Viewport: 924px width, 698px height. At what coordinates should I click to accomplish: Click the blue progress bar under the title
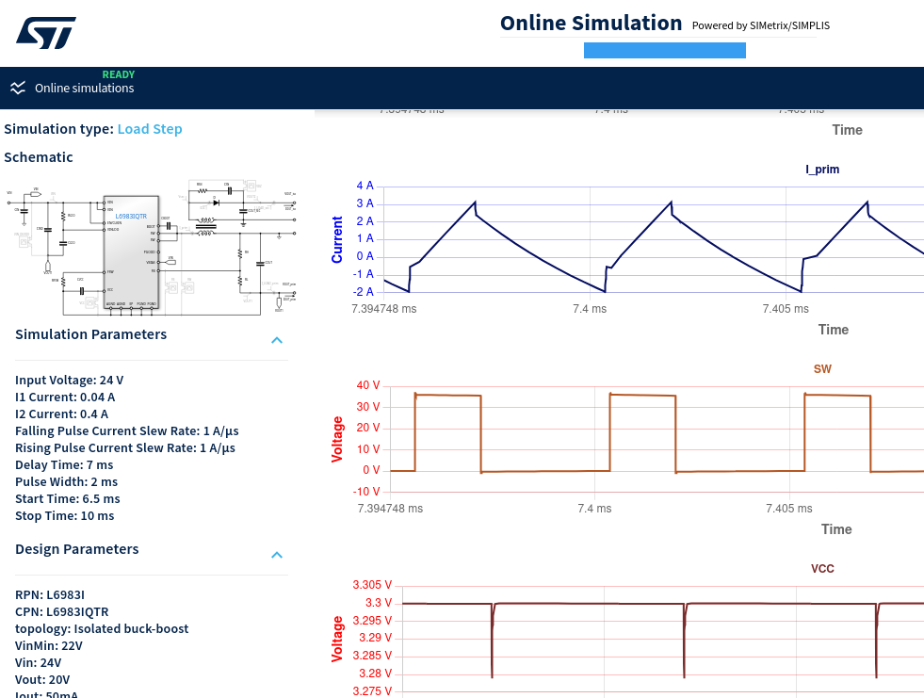664,51
